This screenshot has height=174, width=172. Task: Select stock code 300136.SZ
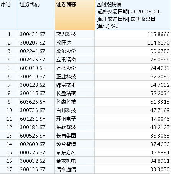click(x=33, y=169)
